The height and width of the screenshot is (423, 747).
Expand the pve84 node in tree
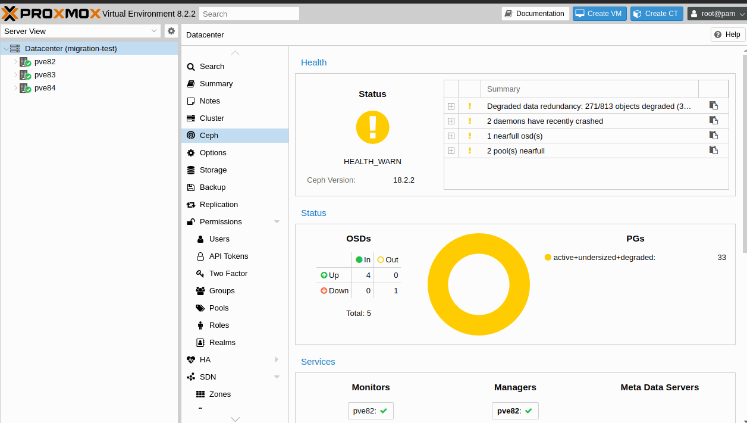click(16, 88)
